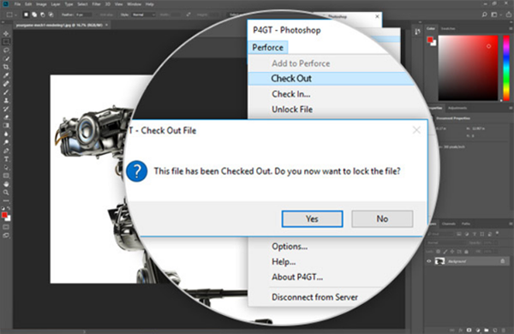The width and height of the screenshot is (514, 334).
Task: Select the Healing Brush tool
Action: click(6, 84)
